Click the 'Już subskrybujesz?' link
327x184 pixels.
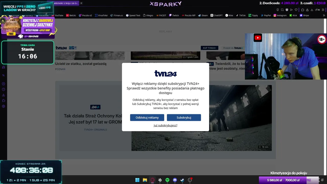[166, 125]
